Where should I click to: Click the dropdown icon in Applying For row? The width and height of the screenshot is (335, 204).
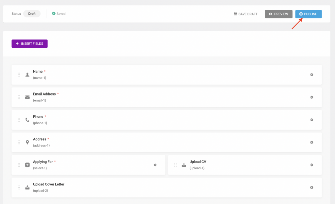(27, 165)
